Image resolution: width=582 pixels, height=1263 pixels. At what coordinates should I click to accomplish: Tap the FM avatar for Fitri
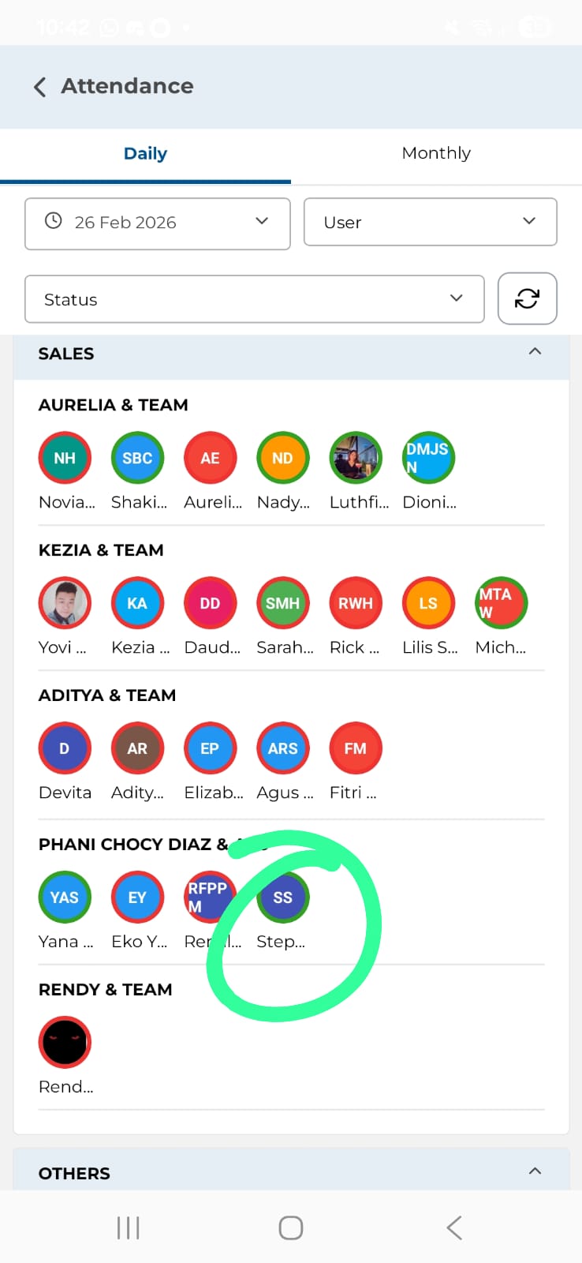pos(356,748)
